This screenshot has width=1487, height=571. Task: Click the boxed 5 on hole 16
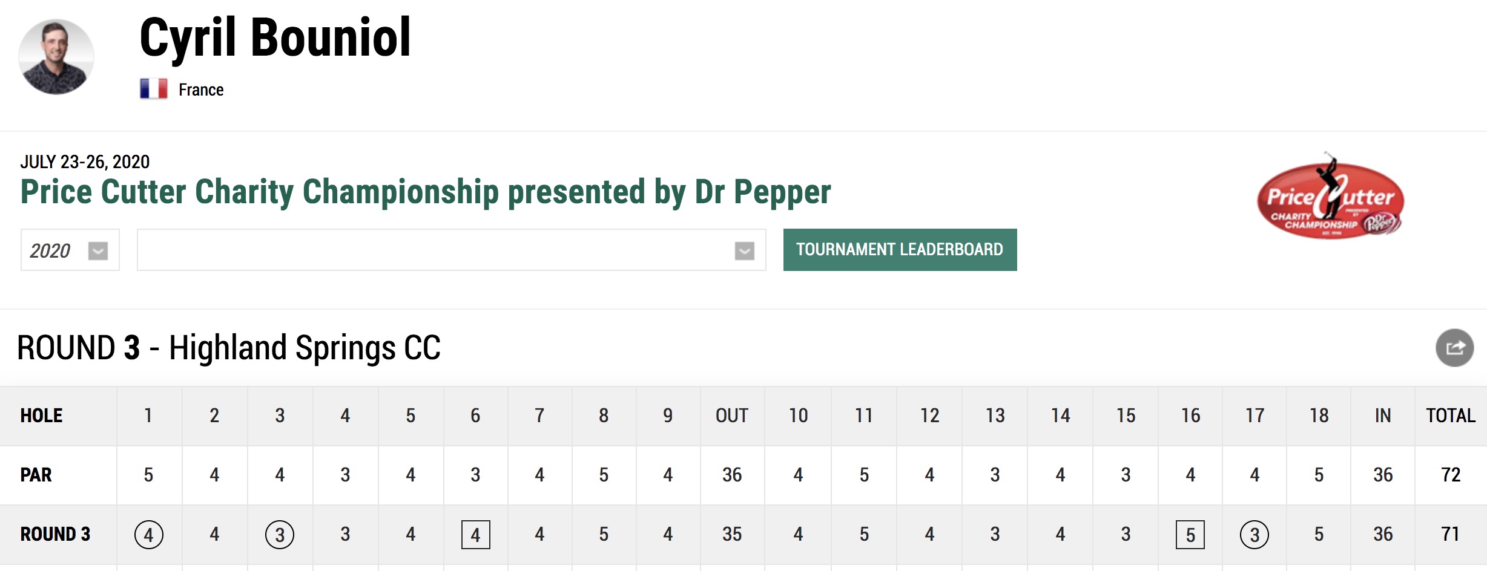1190,535
